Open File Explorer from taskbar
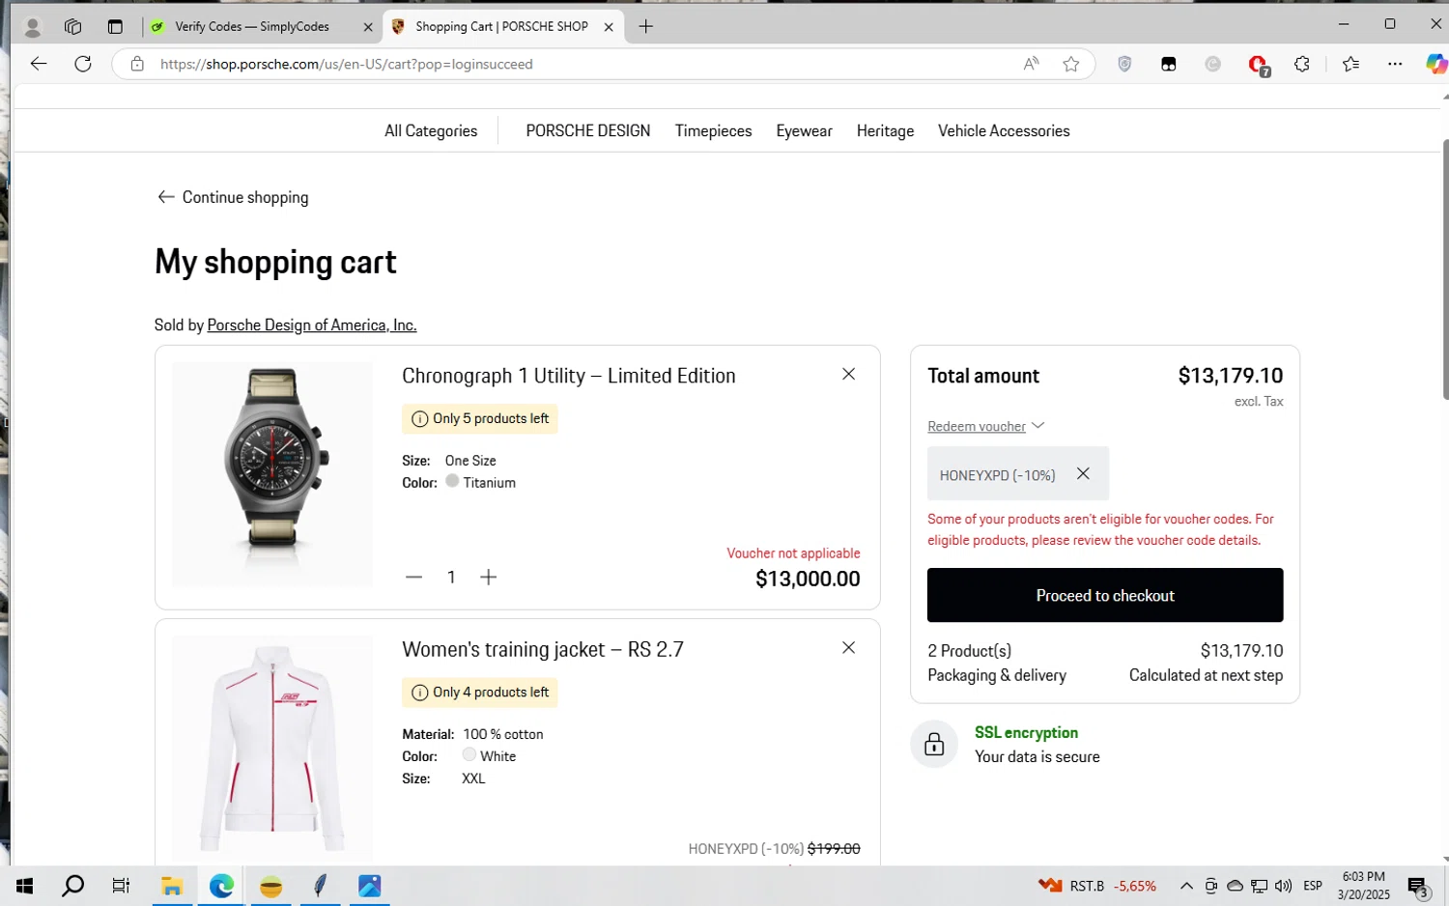The image size is (1449, 906). click(172, 886)
